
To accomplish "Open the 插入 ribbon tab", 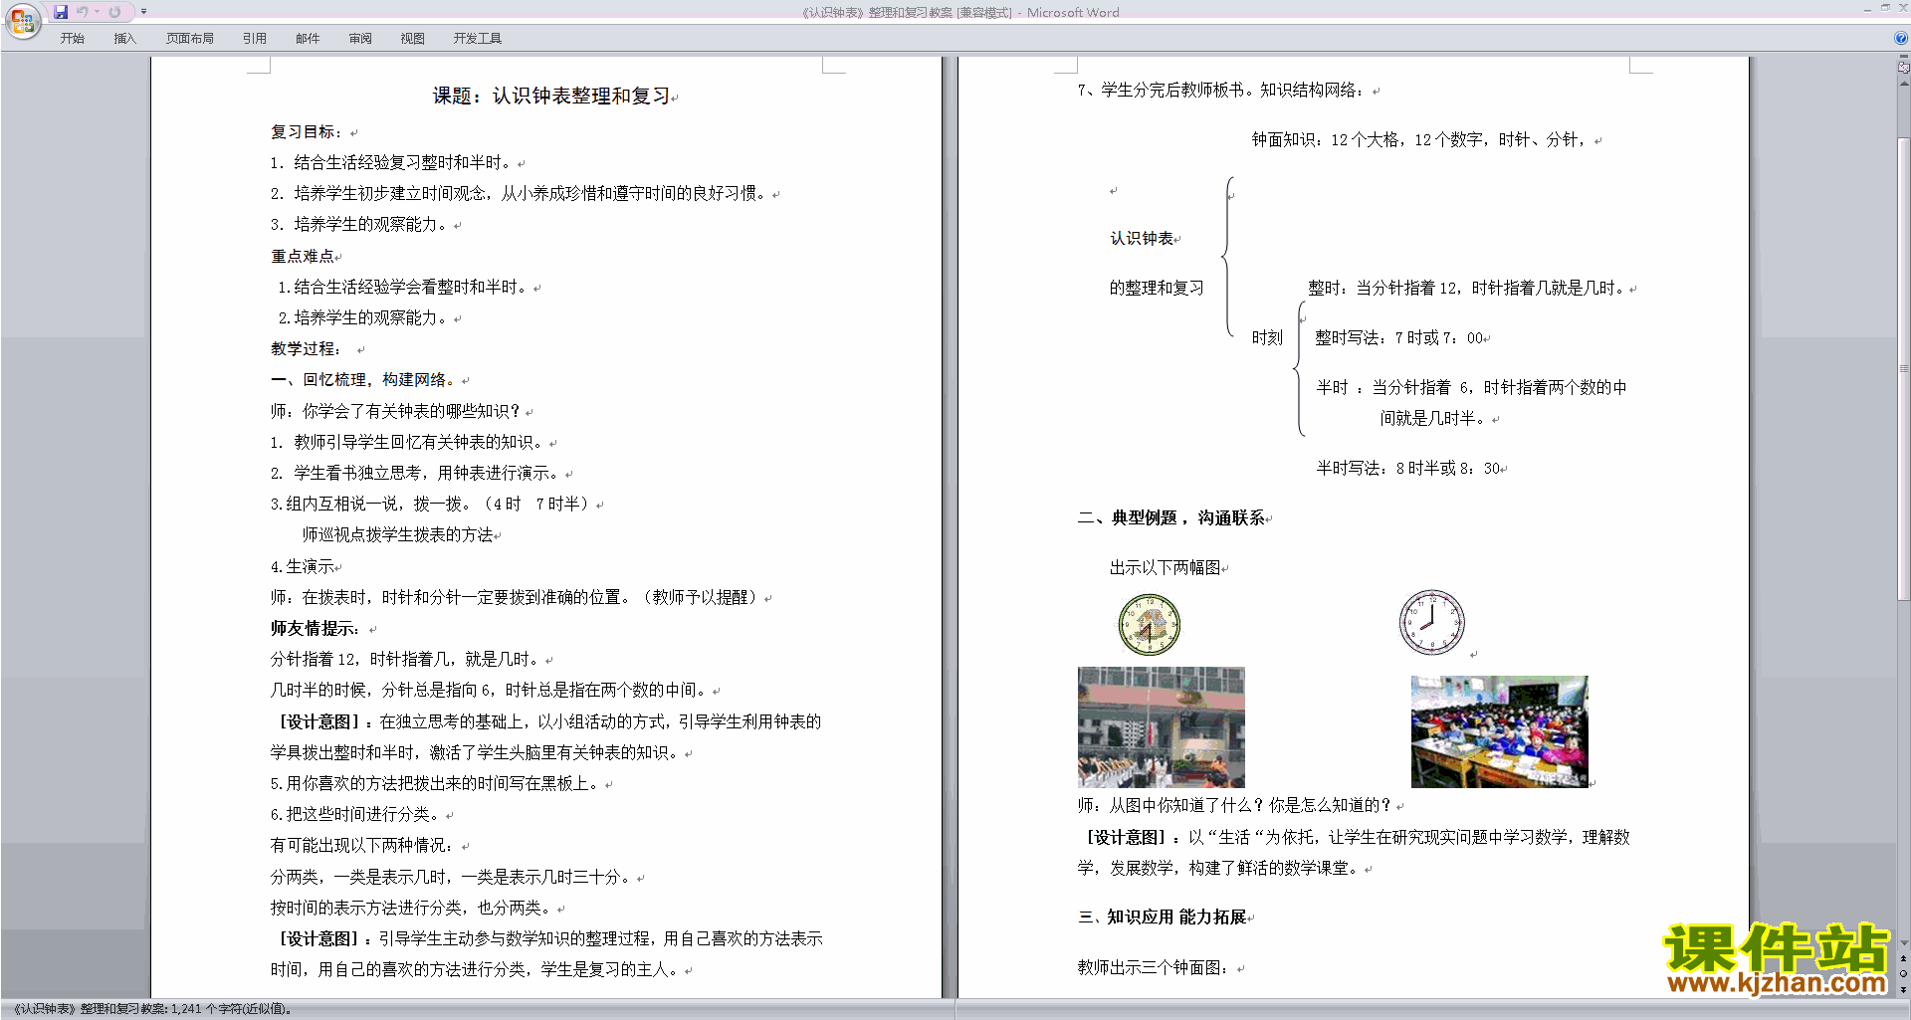I will point(124,39).
